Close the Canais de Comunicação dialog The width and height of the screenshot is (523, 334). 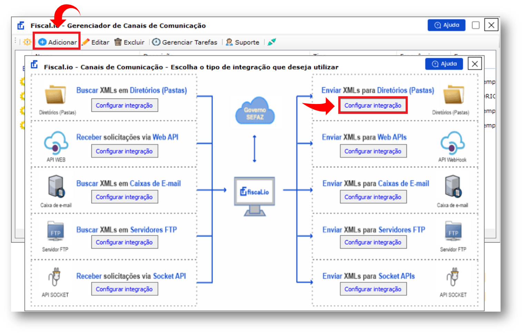click(475, 64)
